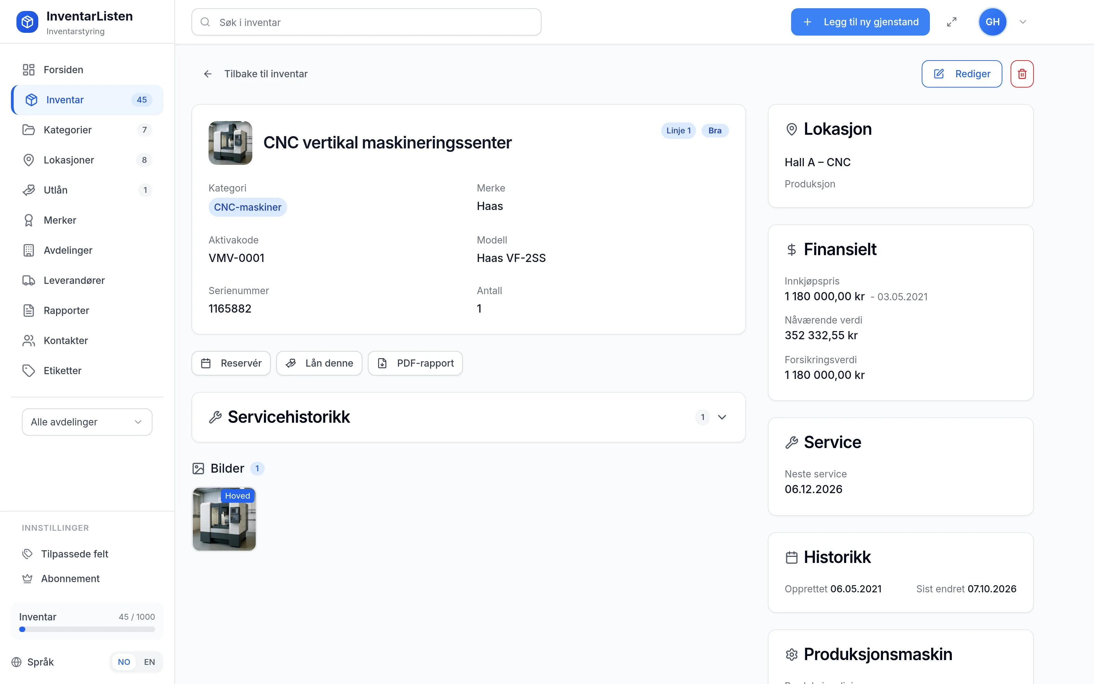Click the InventarListen cube logo
The height and width of the screenshot is (684, 1094).
coord(27,22)
